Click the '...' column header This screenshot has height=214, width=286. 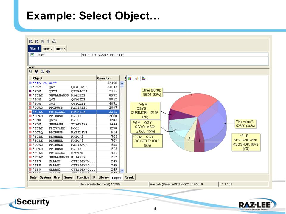point(30,78)
